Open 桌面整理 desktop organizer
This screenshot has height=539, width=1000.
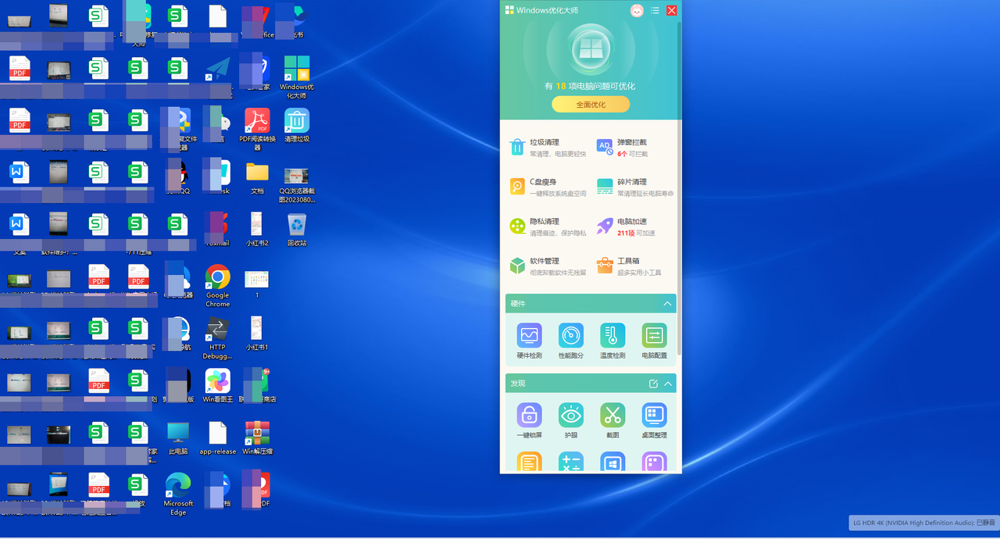coord(654,421)
